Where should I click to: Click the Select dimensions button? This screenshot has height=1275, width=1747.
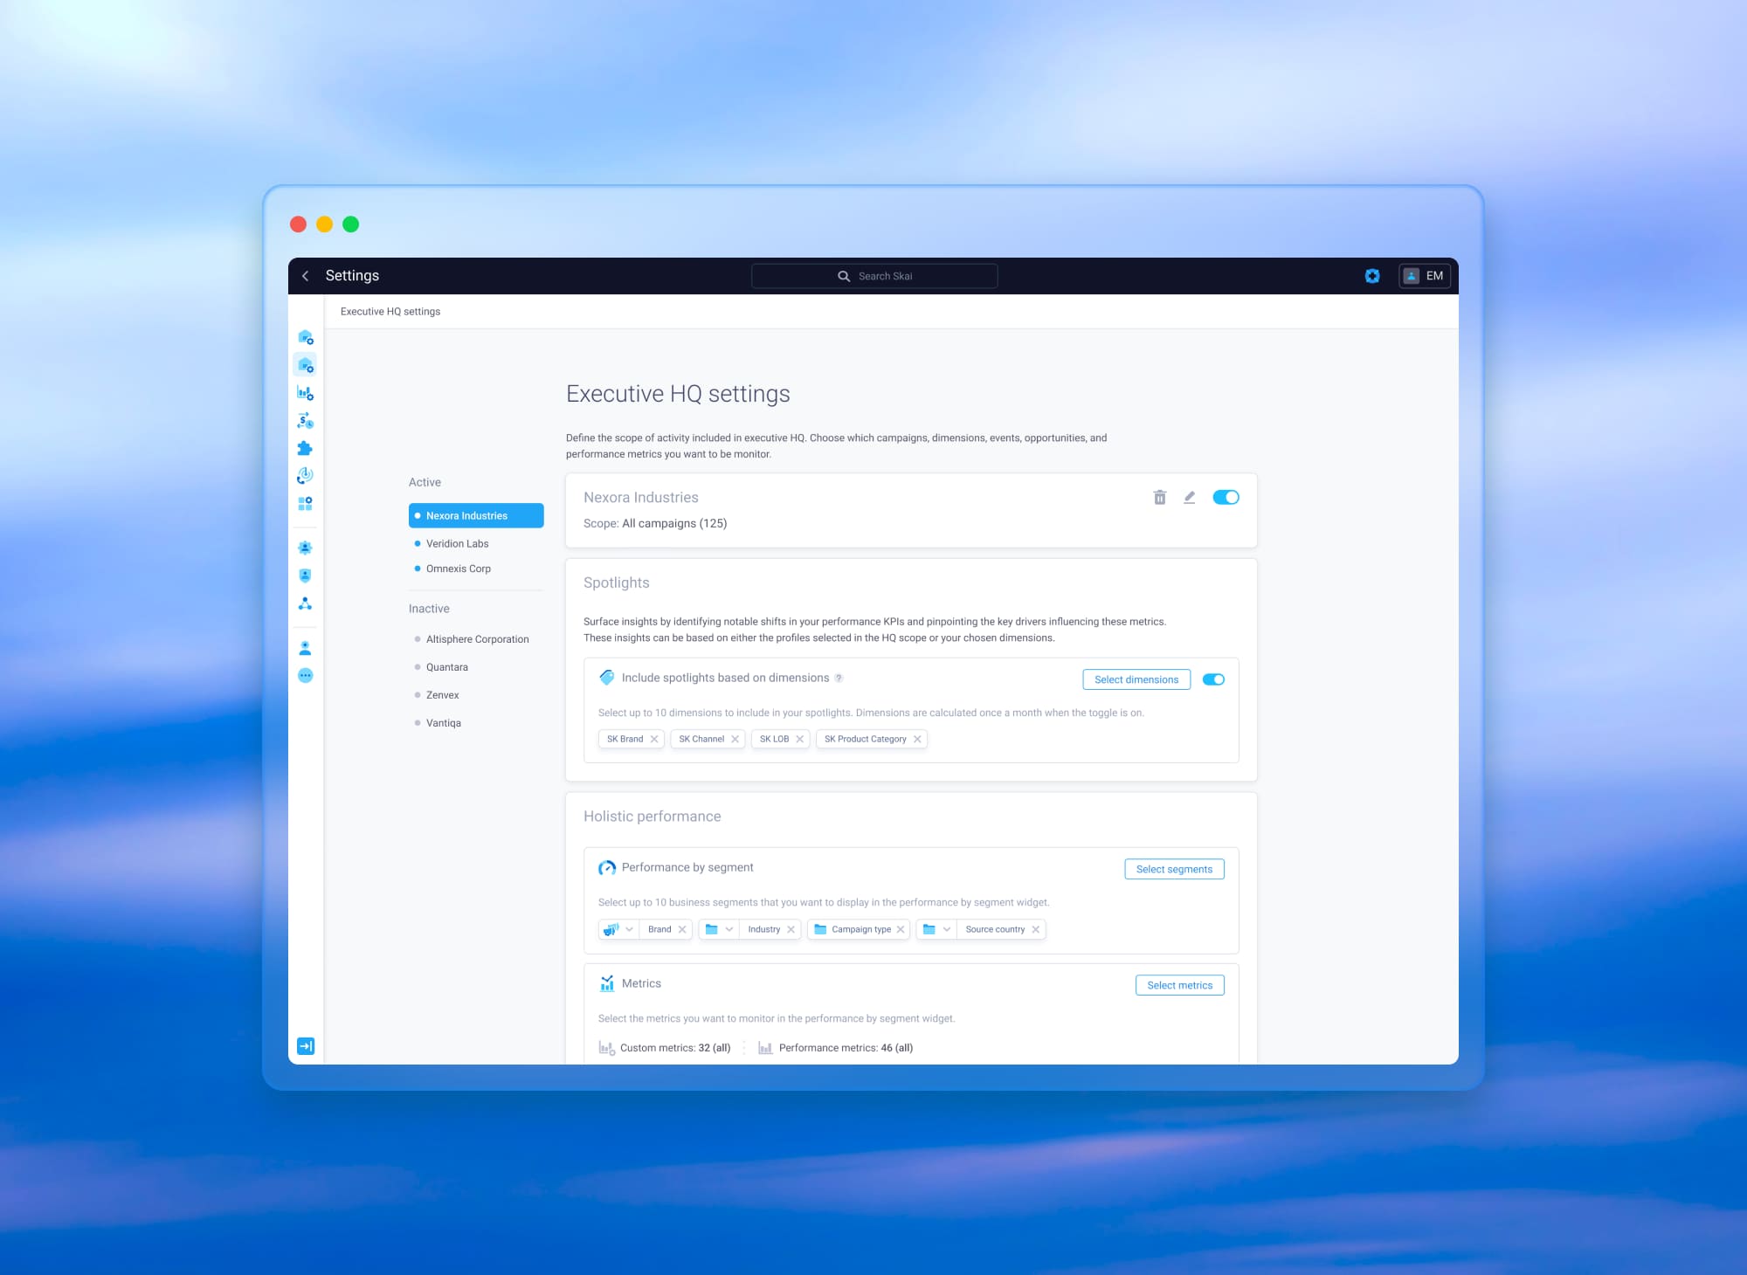click(1136, 679)
